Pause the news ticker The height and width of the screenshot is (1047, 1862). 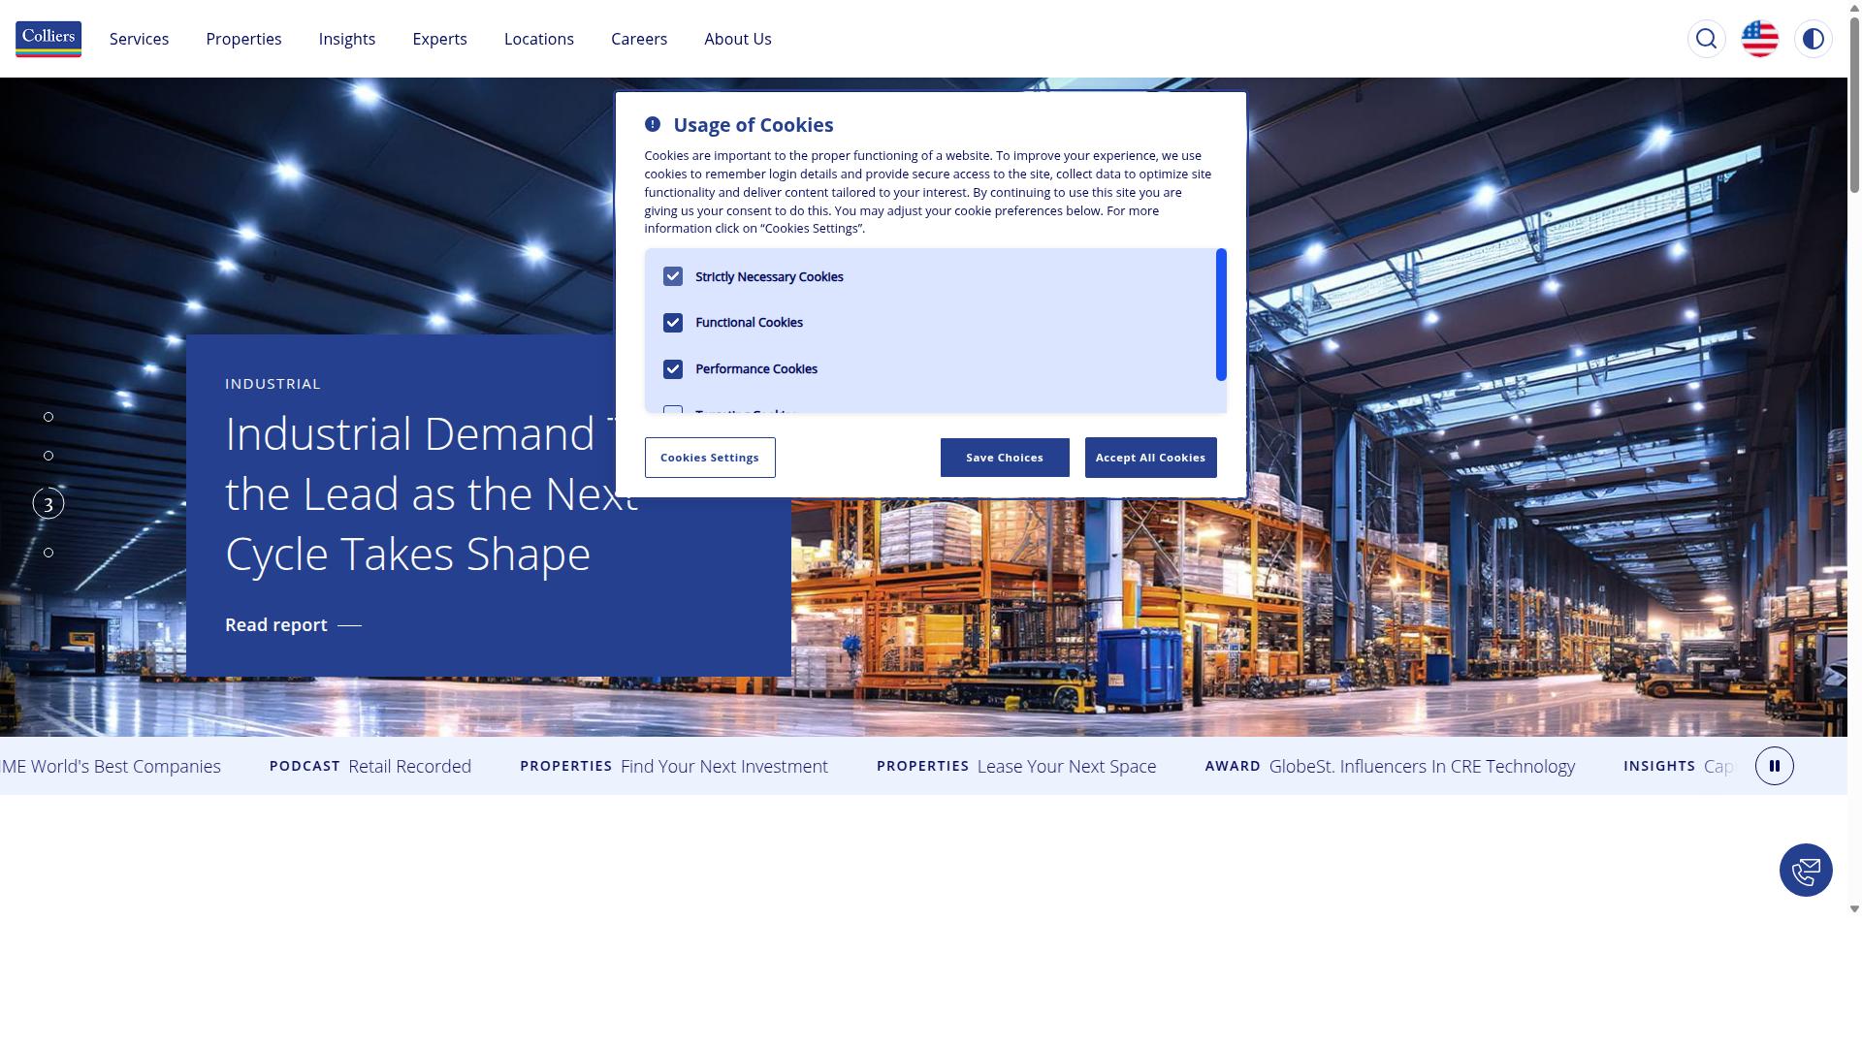point(1774,766)
